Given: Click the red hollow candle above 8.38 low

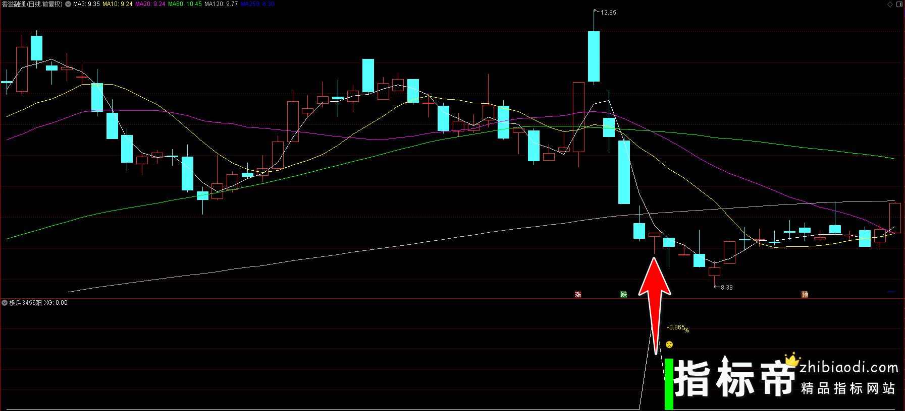Looking at the screenshot, I should pos(714,271).
